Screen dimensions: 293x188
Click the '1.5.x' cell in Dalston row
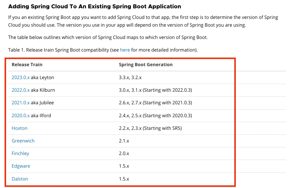tap(124, 179)
